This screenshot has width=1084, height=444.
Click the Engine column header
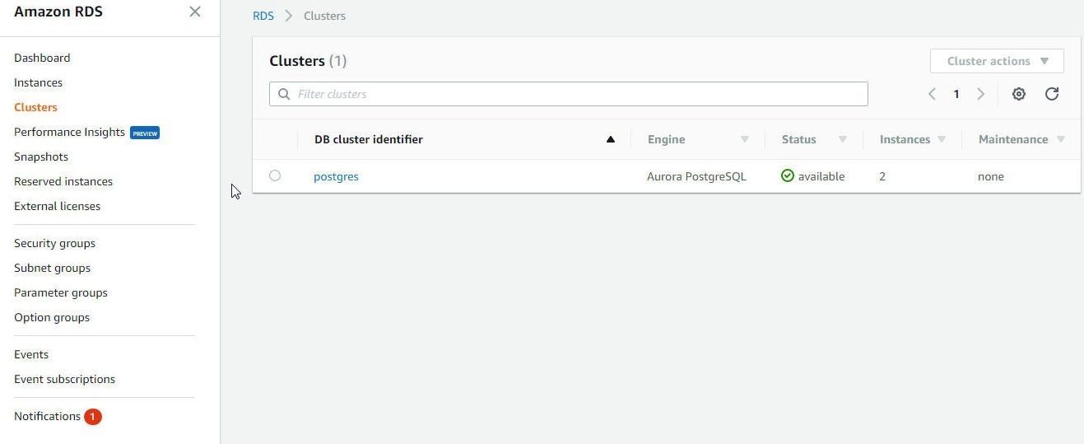coord(666,139)
